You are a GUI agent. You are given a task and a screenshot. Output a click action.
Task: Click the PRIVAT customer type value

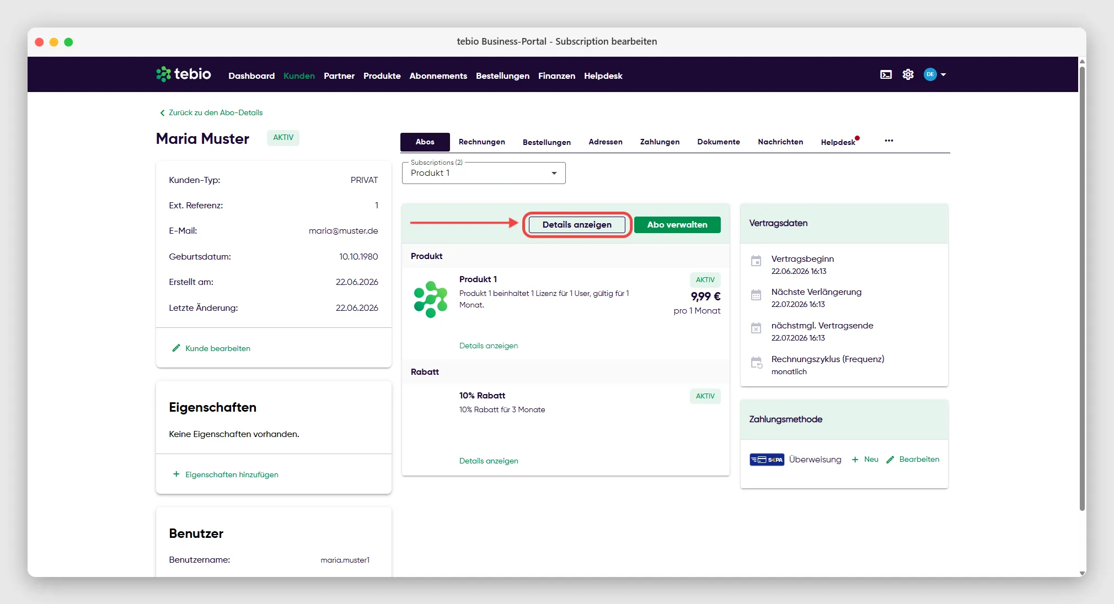tap(364, 180)
